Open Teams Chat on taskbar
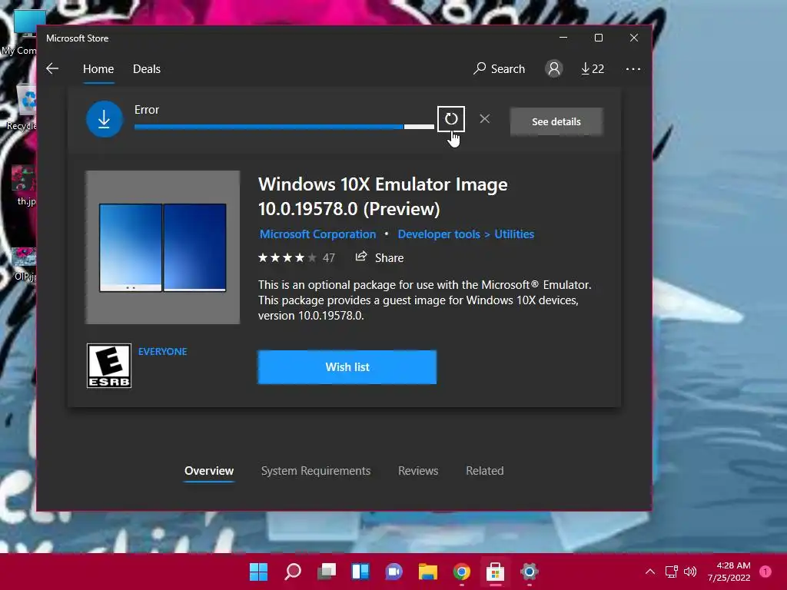Image resolution: width=787 pixels, height=590 pixels. (394, 572)
